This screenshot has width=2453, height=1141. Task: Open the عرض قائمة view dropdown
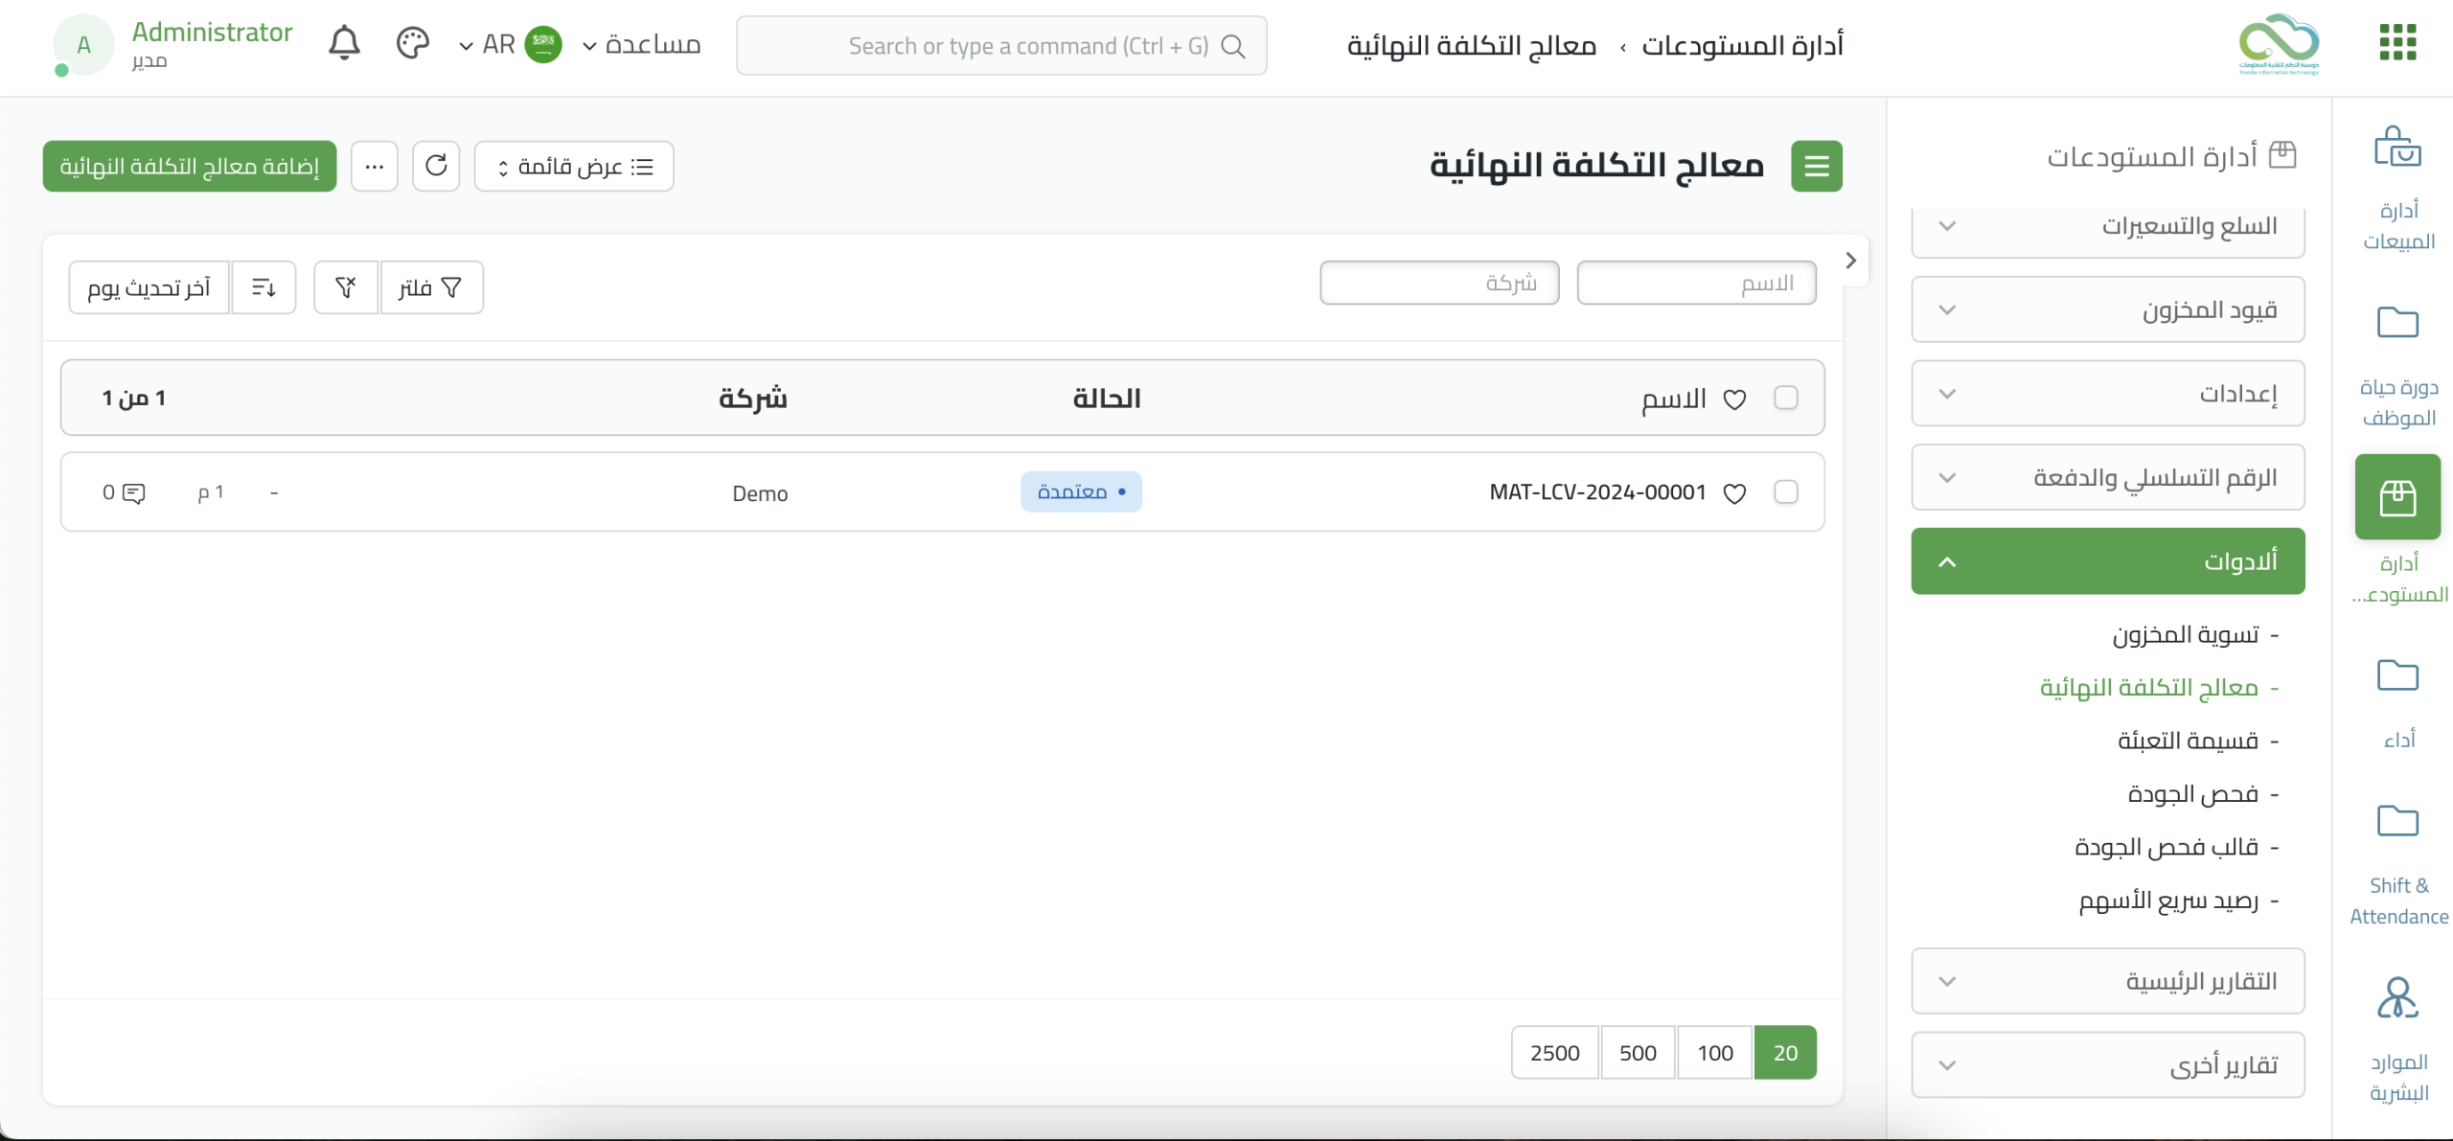[x=574, y=167]
